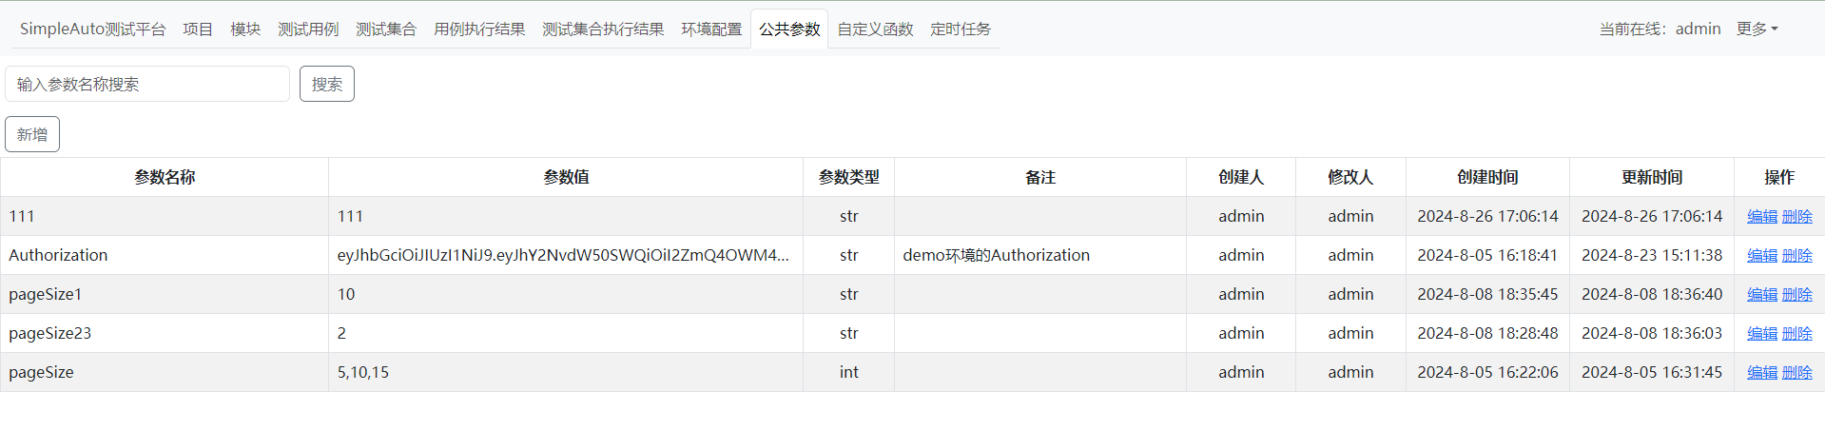
Task: Delete the pageSize int parameter
Action: tap(1797, 373)
